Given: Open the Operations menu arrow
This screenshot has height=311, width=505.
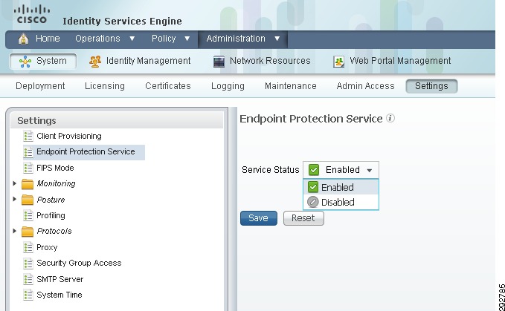Looking at the screenshot, I should 132,39.
